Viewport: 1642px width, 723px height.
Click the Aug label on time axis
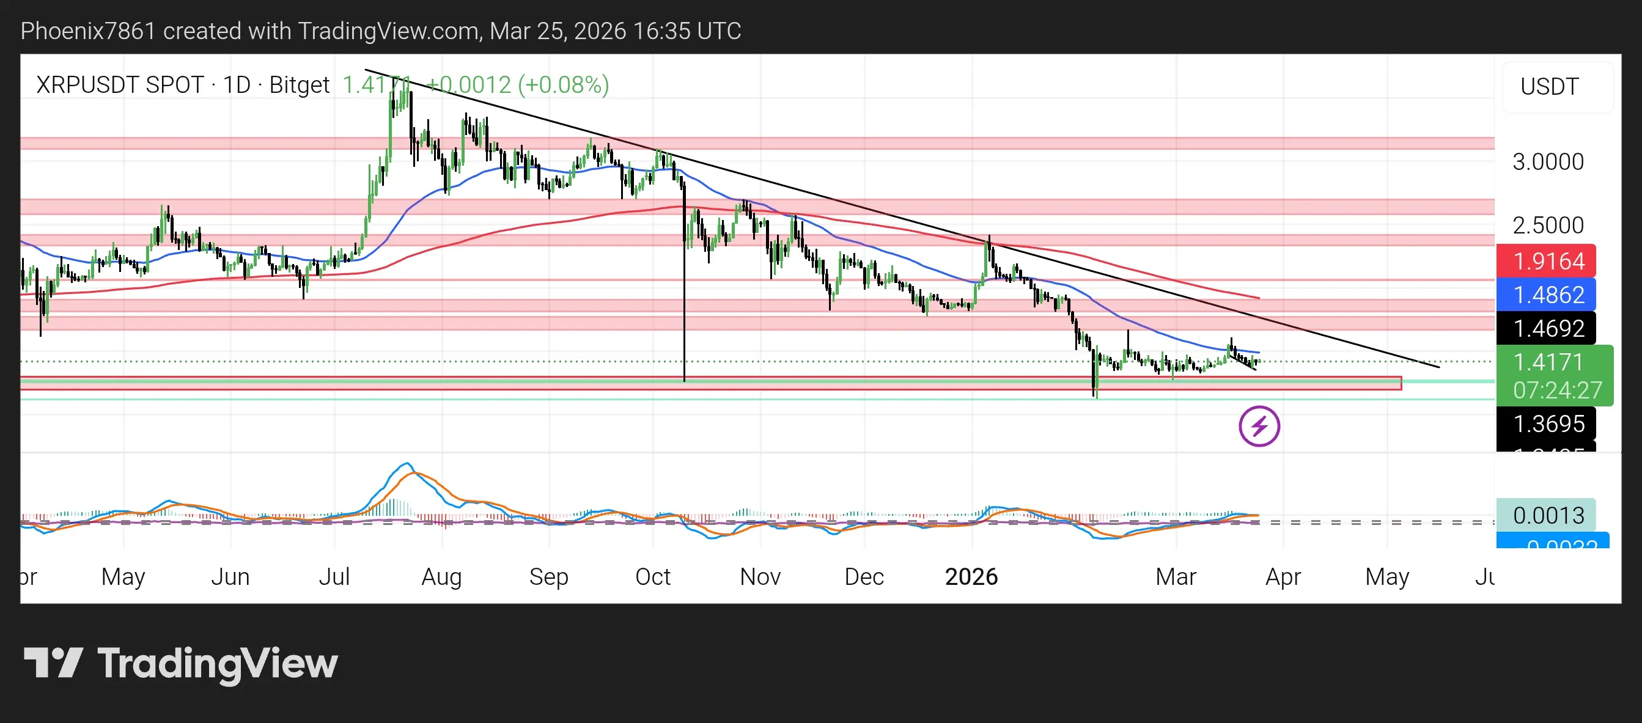pyautogui.click(x=441, y=576)
